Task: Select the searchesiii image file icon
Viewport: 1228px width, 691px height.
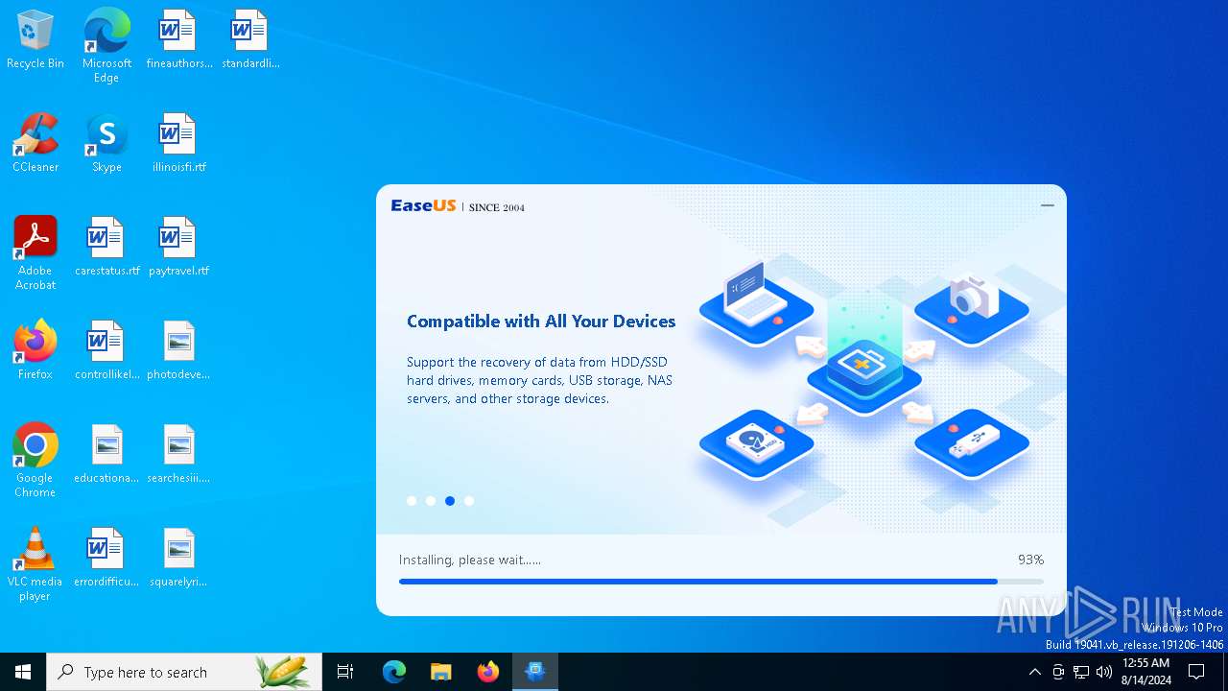Action: coord(179,455)
